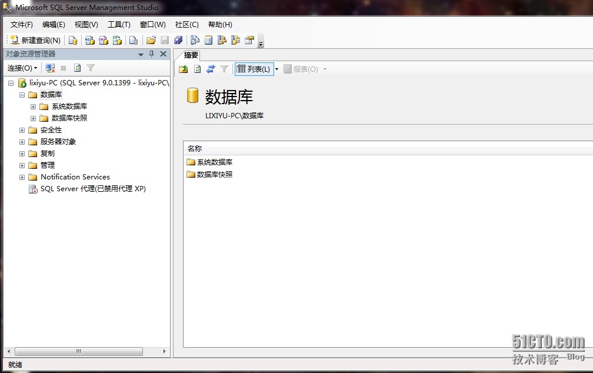Click the Properties Window toolbar icon
The image size is (593, 373).
click(x=249, y=40)
